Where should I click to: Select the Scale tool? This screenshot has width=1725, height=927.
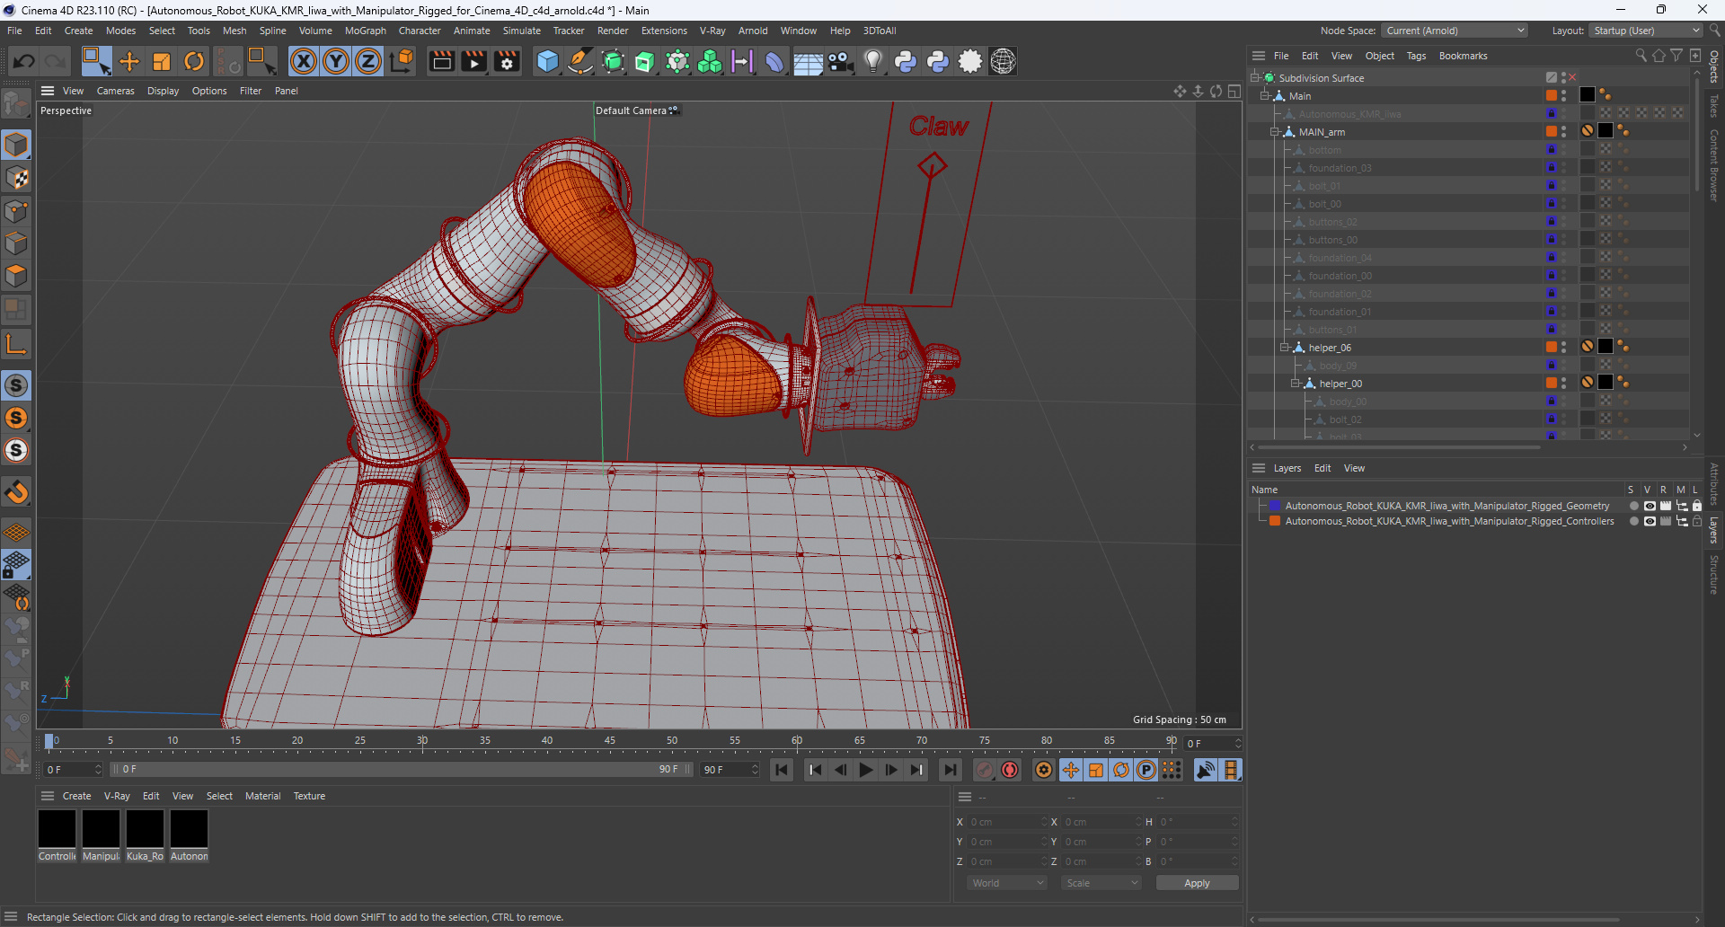click(162, 61)
